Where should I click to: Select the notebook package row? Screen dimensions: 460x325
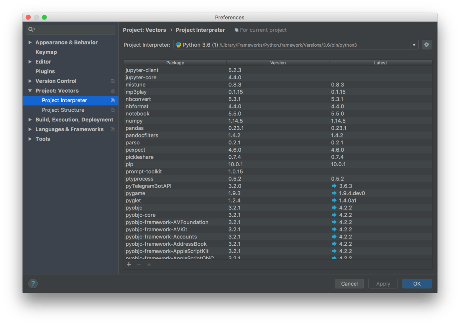(278, 114)
